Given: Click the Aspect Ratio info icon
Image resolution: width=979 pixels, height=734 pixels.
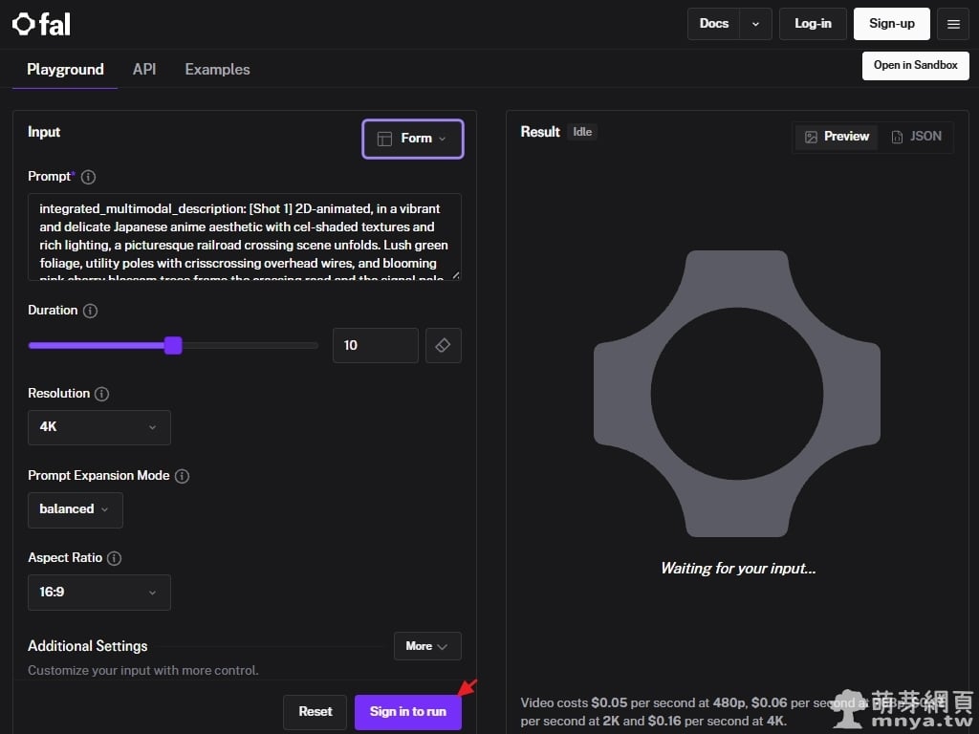Looking at the screenshot, I should (114, 558).
